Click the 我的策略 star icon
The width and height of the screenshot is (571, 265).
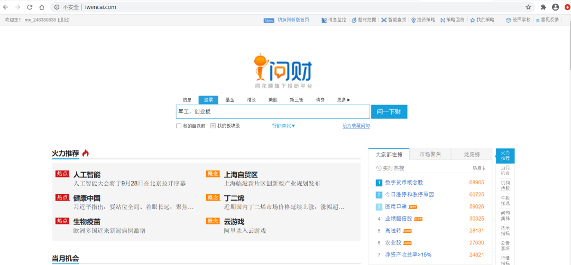pos(472,20)
